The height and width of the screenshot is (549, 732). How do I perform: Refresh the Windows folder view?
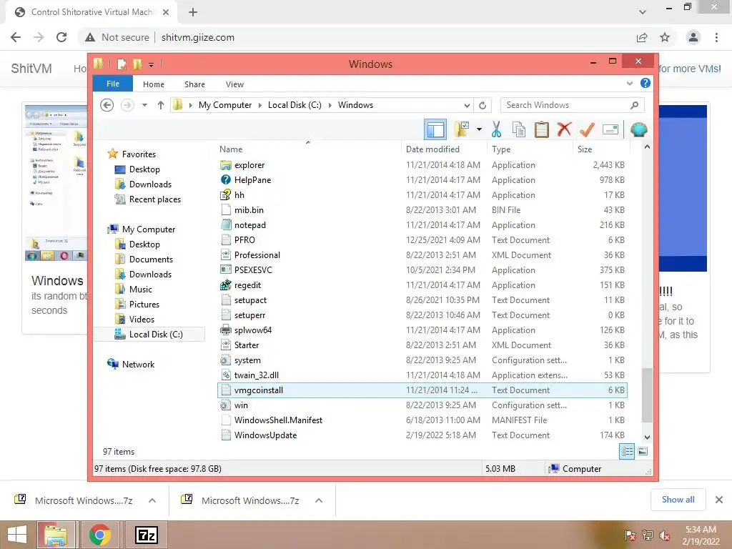(483, 105)
